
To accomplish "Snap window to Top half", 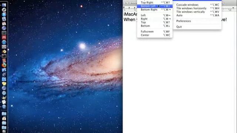I will 155,22.
